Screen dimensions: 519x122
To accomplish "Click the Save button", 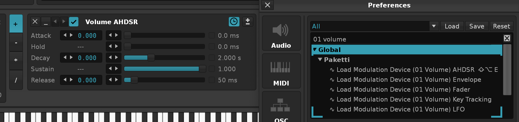I will point(477,26).
